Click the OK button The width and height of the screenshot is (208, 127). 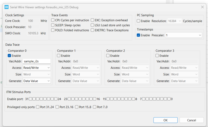point(165,120)
